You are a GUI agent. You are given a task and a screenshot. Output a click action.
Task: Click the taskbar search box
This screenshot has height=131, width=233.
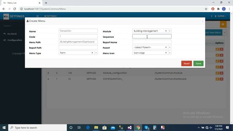point(37,128)
